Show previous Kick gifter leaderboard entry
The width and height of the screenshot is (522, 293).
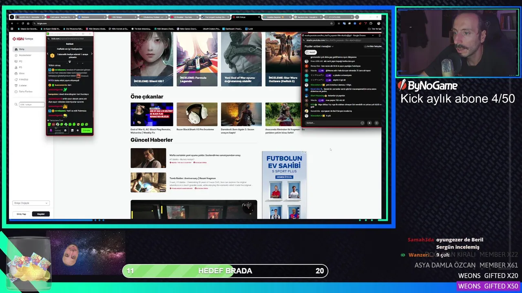[47, 54]
